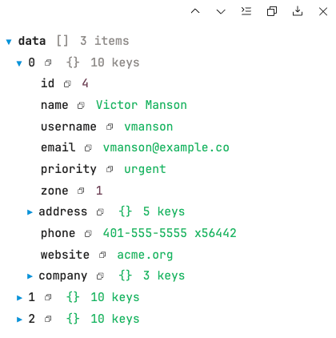This screenshot has height=338, width=336.
Task: Download the data with the download icon
Action: click(298, 11)
